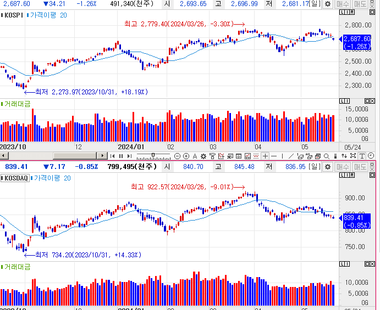Click the clock icon in toolbar

tap(371, 156)
